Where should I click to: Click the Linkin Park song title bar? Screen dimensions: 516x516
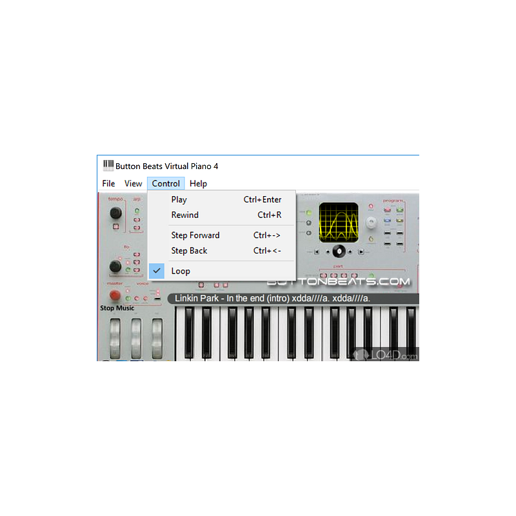(x=293, y=299)
